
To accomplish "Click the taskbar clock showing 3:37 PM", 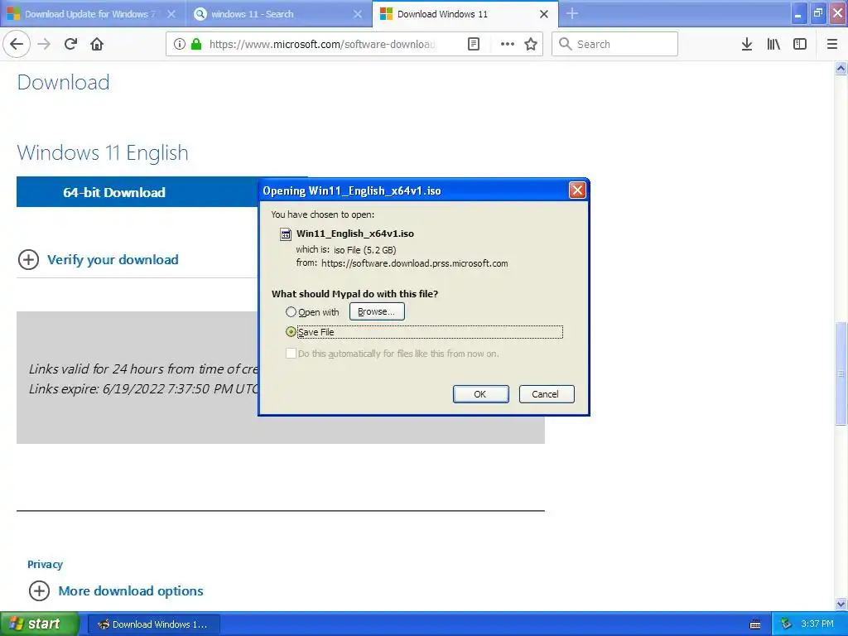I will [x=817, y=624].
